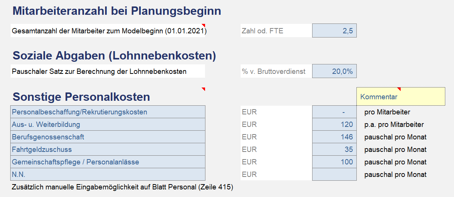
Task: Click the Berufsgenossenschaft amount cell 146
Action: [x=334, y=137]
